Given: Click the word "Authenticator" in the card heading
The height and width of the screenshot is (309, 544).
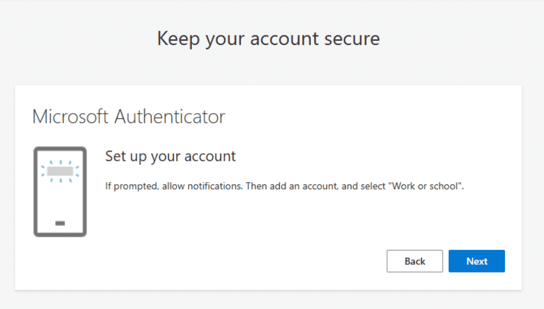Looking at the screenshot, I should [x=170, y=117].
